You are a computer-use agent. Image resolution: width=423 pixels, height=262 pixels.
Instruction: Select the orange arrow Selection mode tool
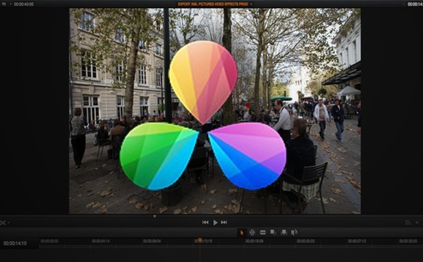[x=242, y=232]
